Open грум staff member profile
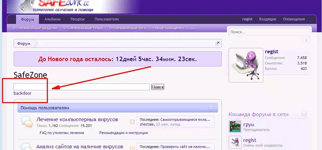Viewport: 322px width, 150px height. pyautogui.click(x=249, y=125)
